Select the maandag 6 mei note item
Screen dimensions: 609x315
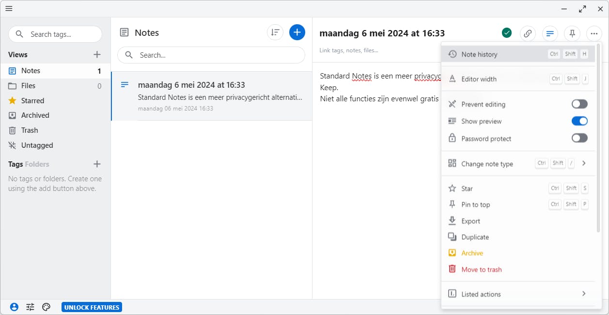(x=212, y=96)
